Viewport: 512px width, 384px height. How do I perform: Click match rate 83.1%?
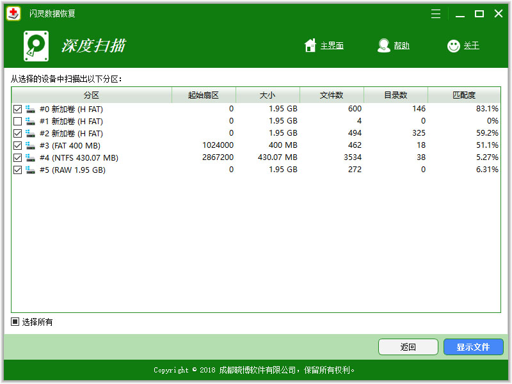[487, 109]
